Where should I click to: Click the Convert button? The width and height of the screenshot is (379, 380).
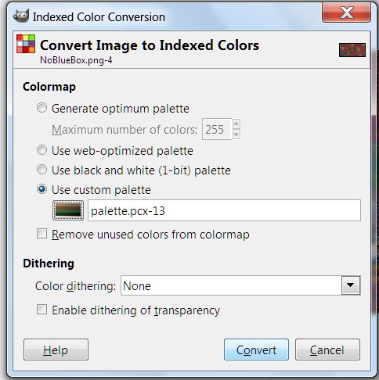(256, 350)
